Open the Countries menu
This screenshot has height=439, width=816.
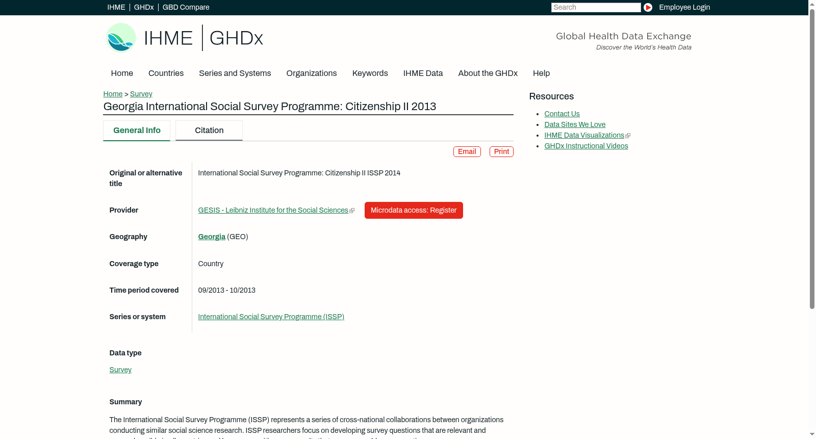pos(166,73)
